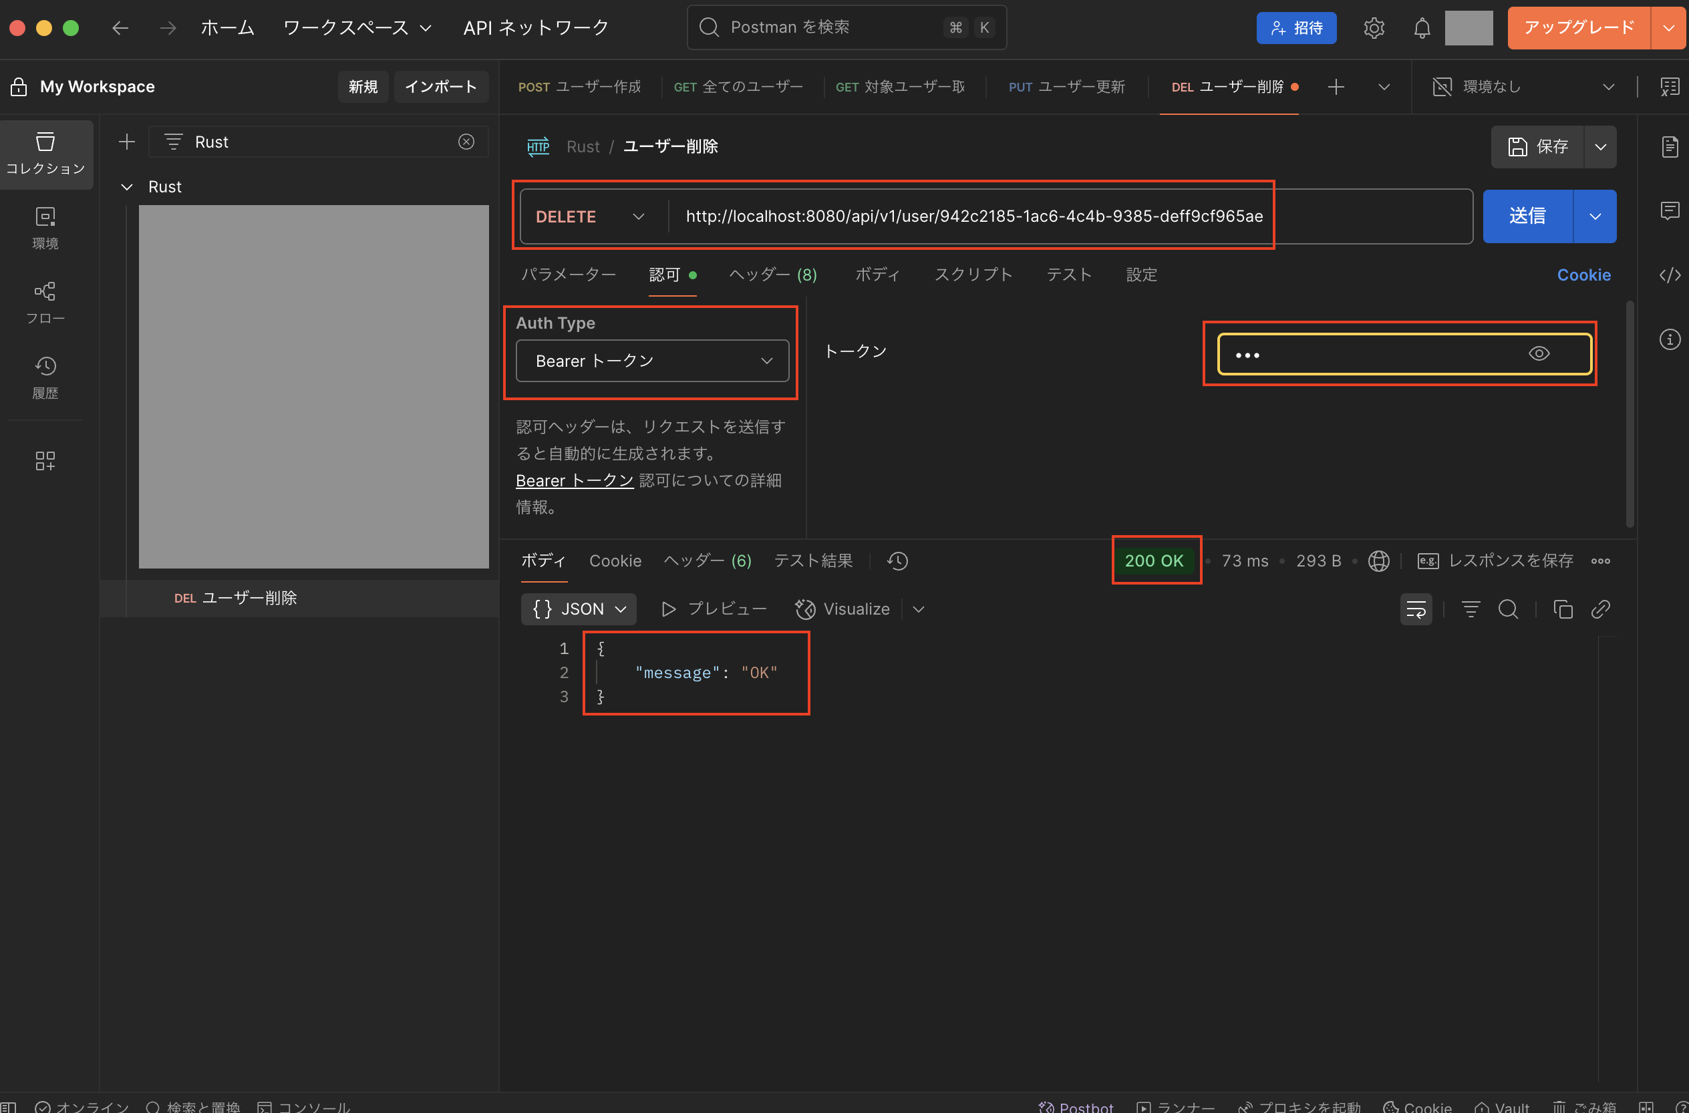Image resolution: width=1689 pixels, height=1113 pixels.
Task: Open the 設定 request tab
Action: pos(1141,275)
